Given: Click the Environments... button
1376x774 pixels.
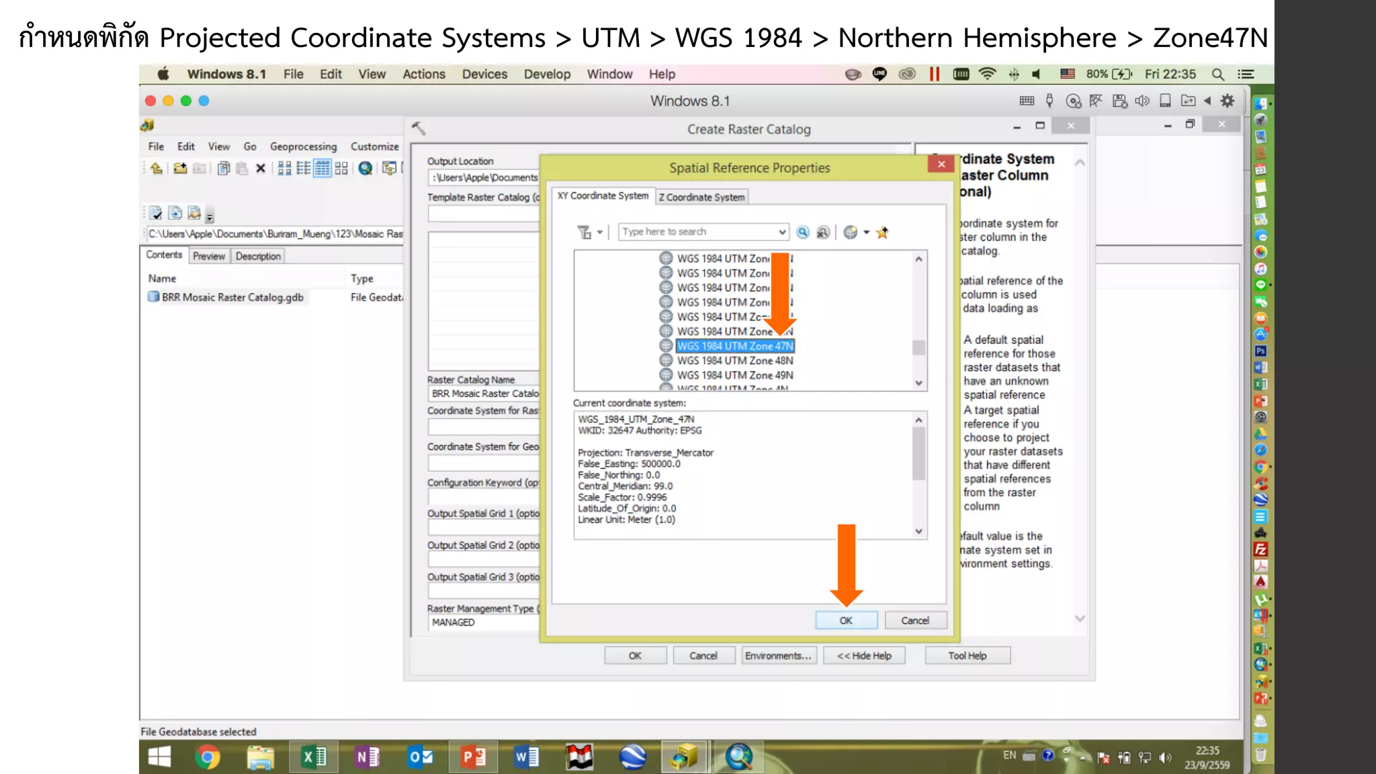Looking at the screenshot, I should tap(778, 656).
